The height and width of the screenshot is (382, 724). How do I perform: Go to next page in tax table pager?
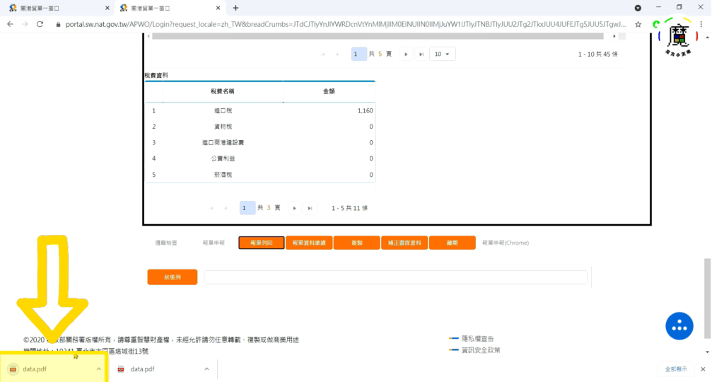pyautogui.click(x=295, y=208)
